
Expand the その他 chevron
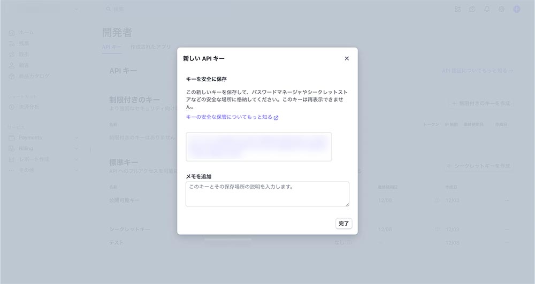77,170
